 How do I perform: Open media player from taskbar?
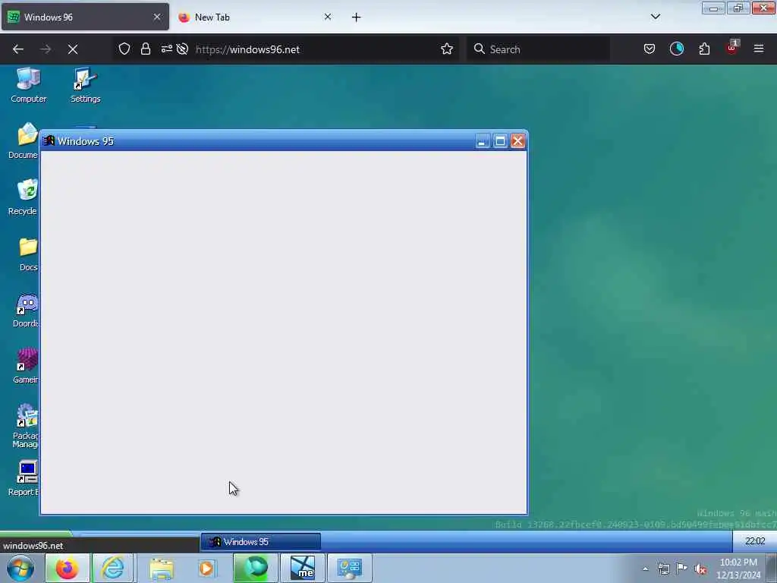206,568
